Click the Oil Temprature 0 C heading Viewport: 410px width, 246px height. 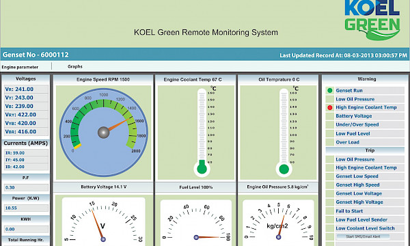[279, 79]
